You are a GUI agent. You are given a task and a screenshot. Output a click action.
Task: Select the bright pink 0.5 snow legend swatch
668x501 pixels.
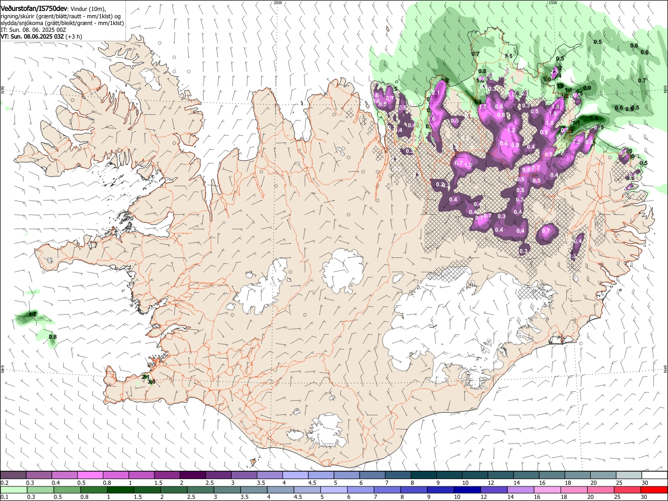tap(90, 475)
